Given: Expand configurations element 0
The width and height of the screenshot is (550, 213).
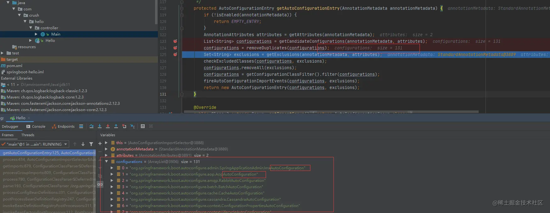Looking at the screenshot, I should pyautogui.click(x=112, y=168).
